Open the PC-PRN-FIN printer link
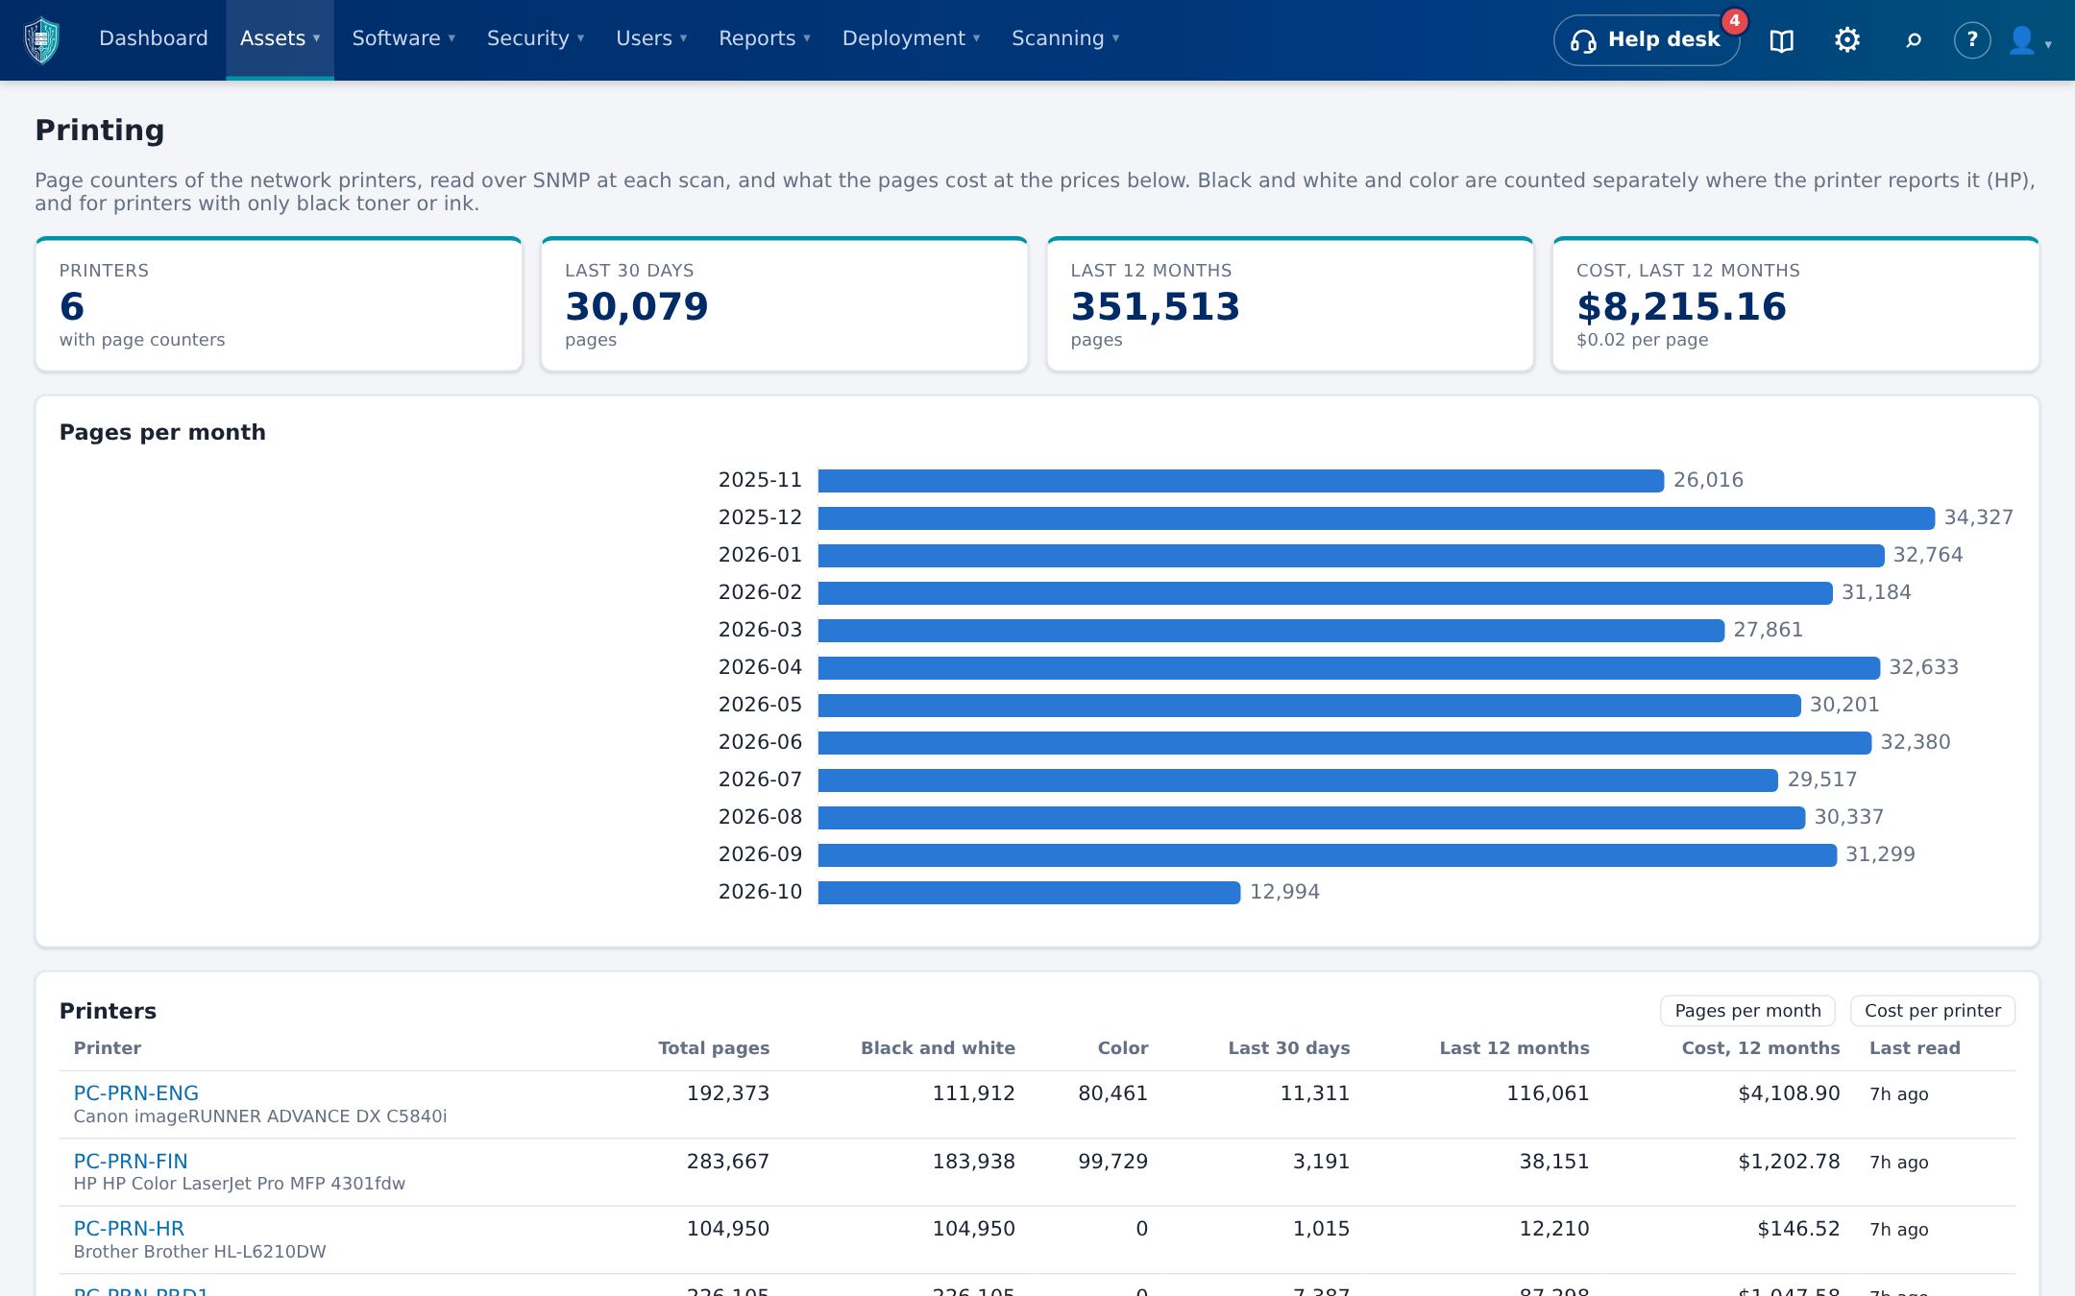This screenshot has height=1296, width=2075. point(131,1162)
